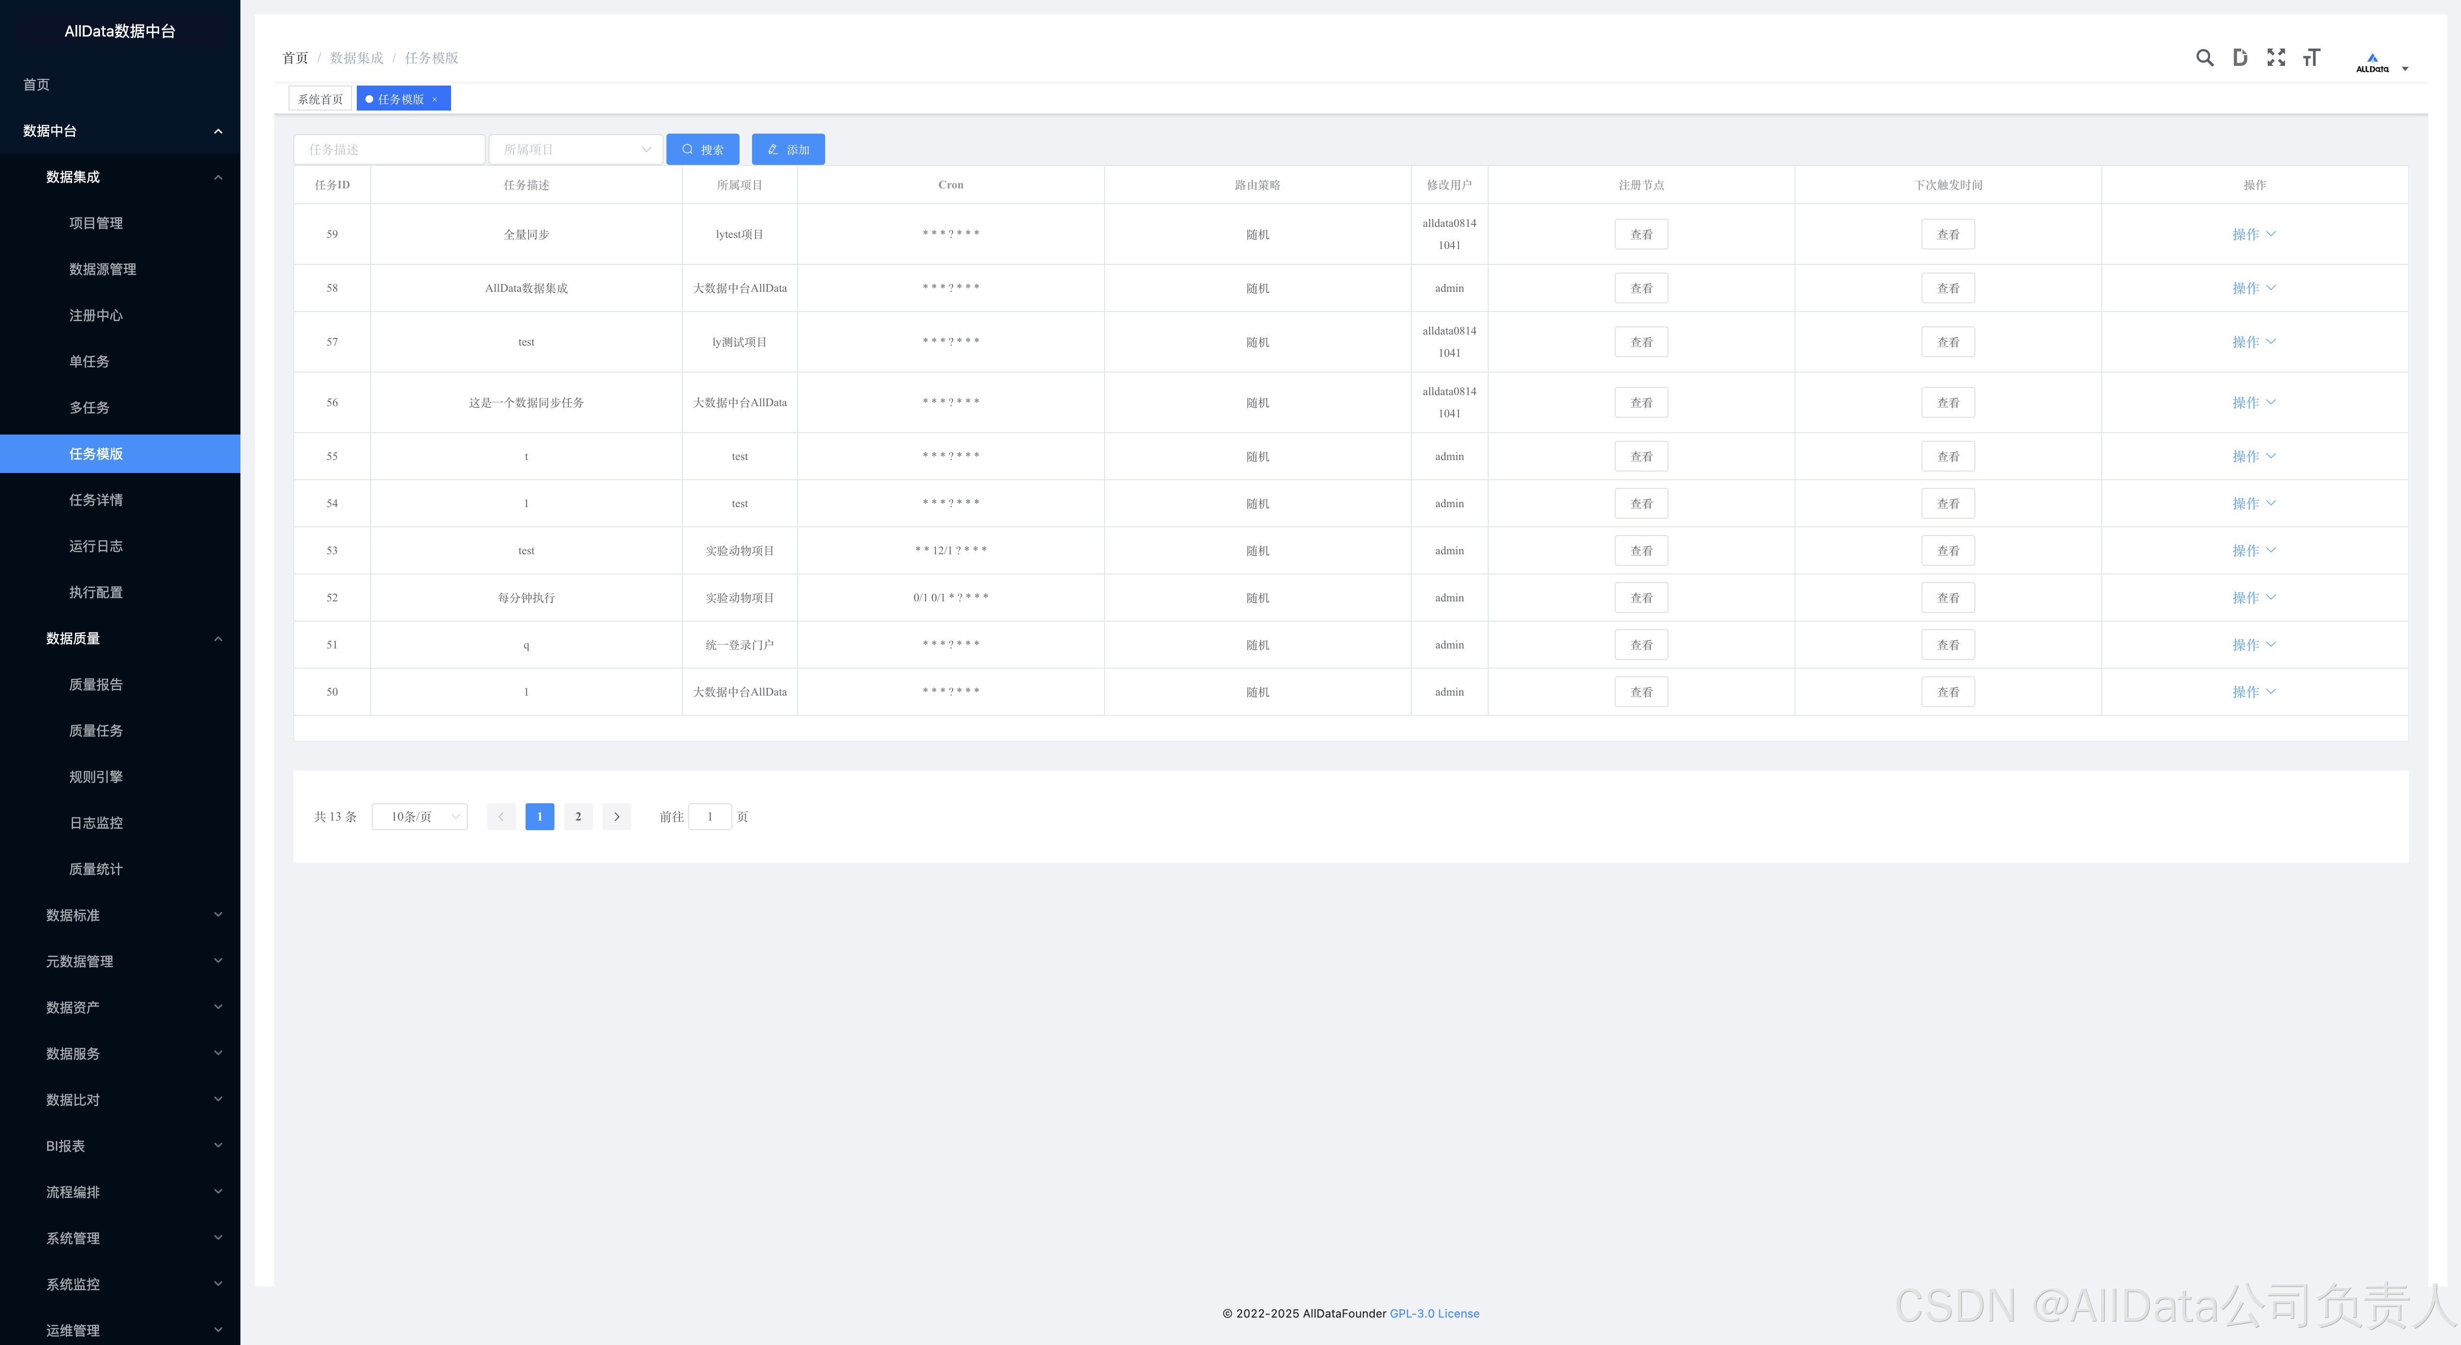Click the 添加 button

(788, 149)
